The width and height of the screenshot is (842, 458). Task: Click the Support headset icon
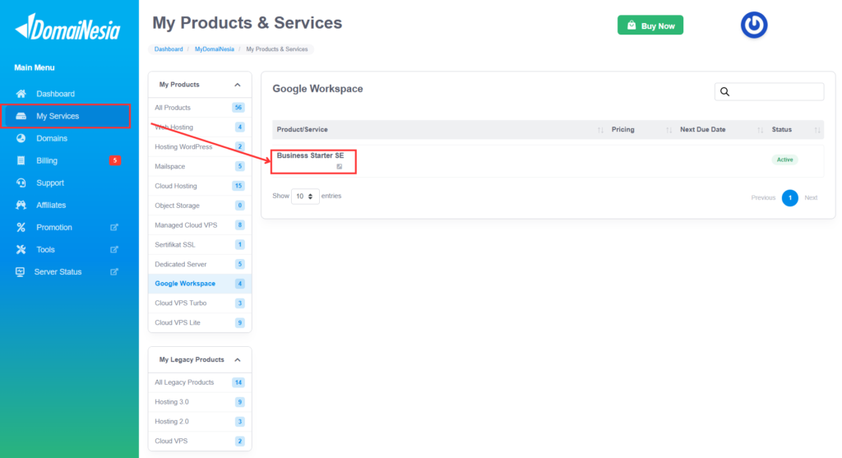pos(21,183)
